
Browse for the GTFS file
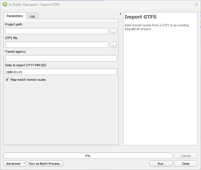tap(114, 45)
